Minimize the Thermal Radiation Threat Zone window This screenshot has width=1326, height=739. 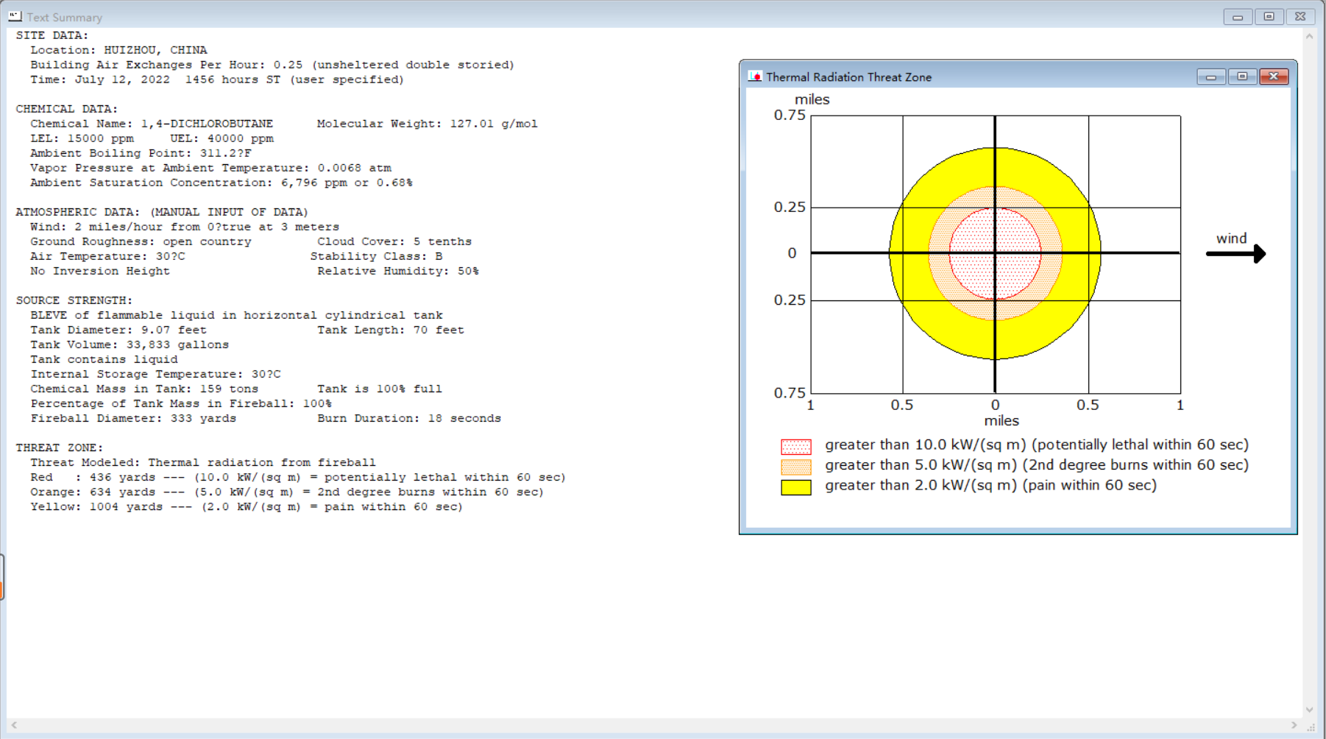click(x=1210, y=77)
